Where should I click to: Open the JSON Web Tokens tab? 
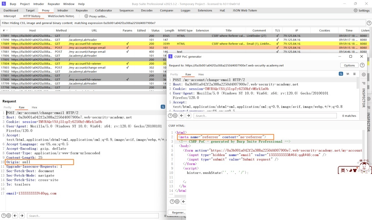pyautogui.click(x=245, y=10)
